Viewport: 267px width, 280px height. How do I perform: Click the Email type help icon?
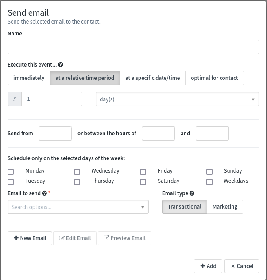(x=192, y=193)
